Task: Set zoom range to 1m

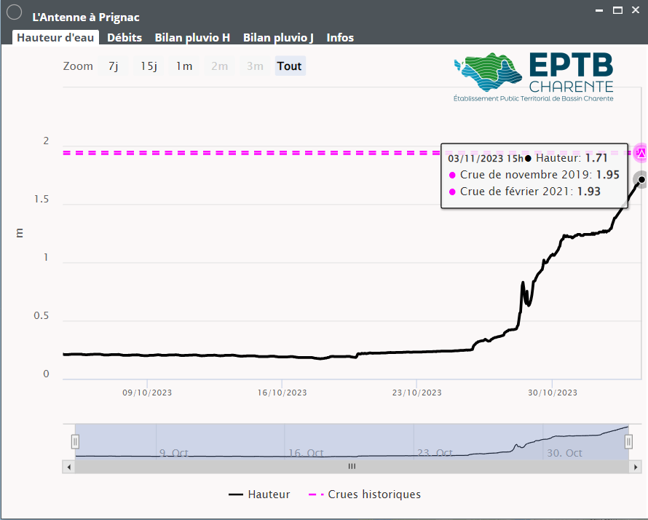Action: click(x=184, y=66)
